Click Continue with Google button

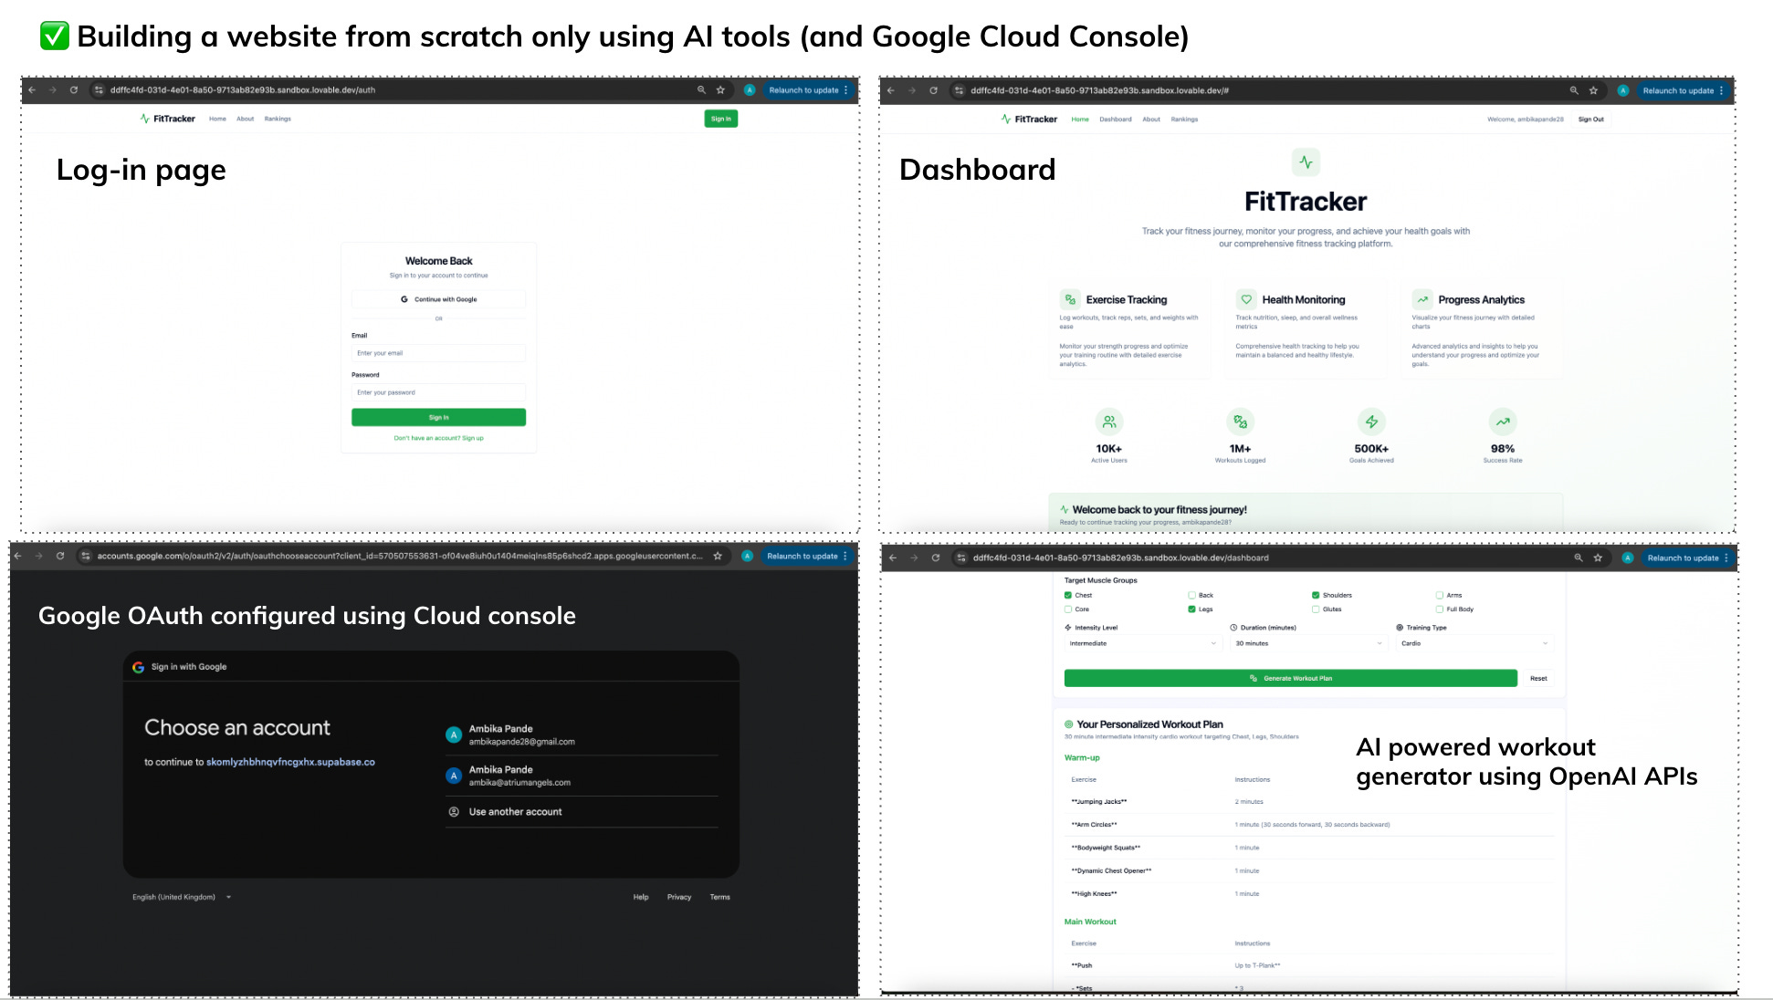coord(438,299)
